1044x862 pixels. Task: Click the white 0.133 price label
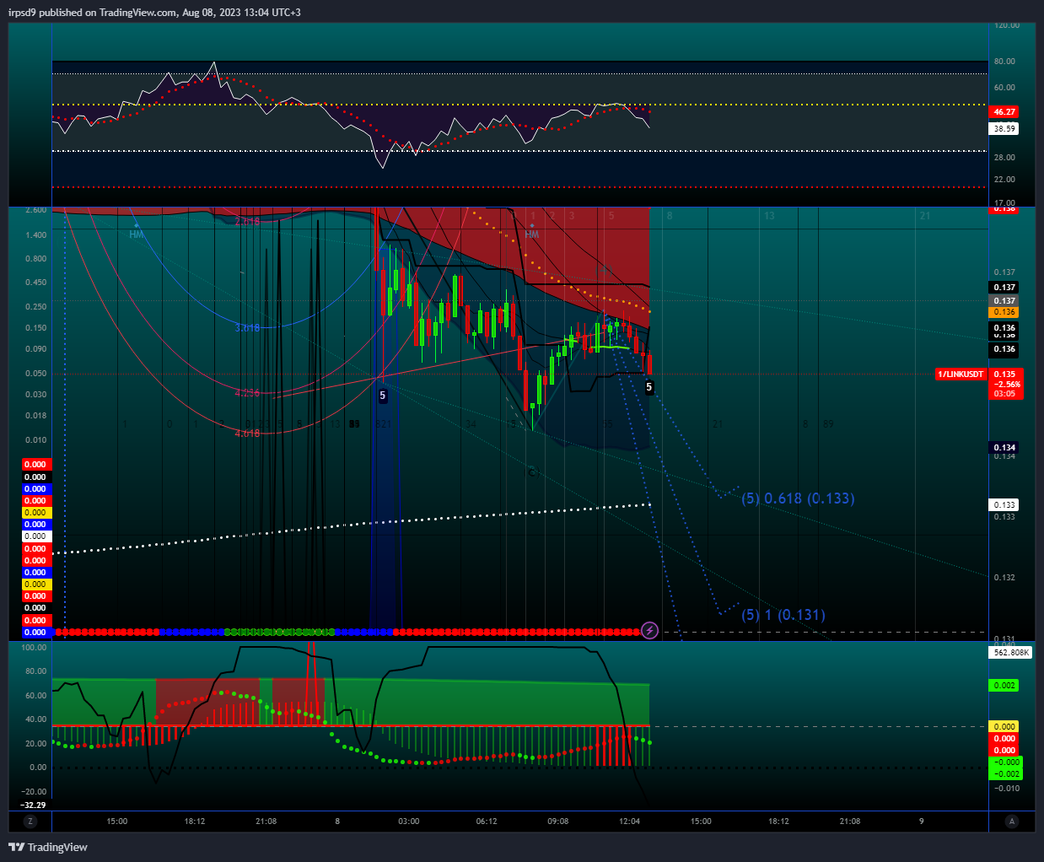point(1004,505)
